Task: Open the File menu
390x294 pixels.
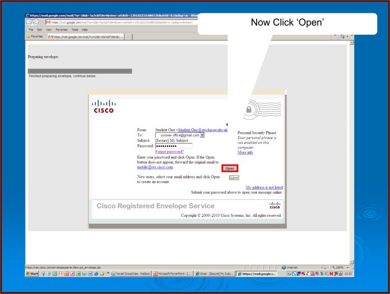Action: [31, 29]
